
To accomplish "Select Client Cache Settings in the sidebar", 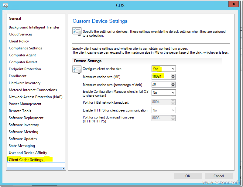I will [26, 160].
